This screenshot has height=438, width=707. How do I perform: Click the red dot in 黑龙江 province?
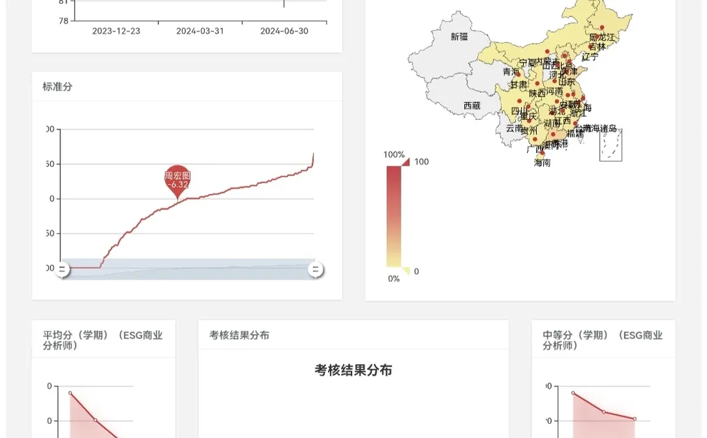coord(602,27)
